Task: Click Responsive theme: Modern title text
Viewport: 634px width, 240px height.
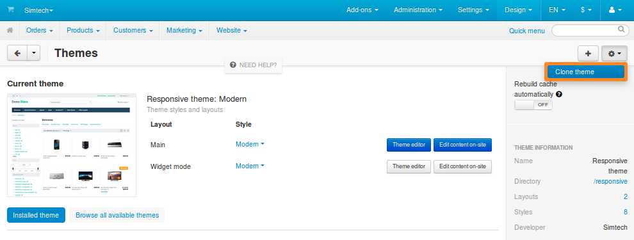Action: [x=197, y=99]
